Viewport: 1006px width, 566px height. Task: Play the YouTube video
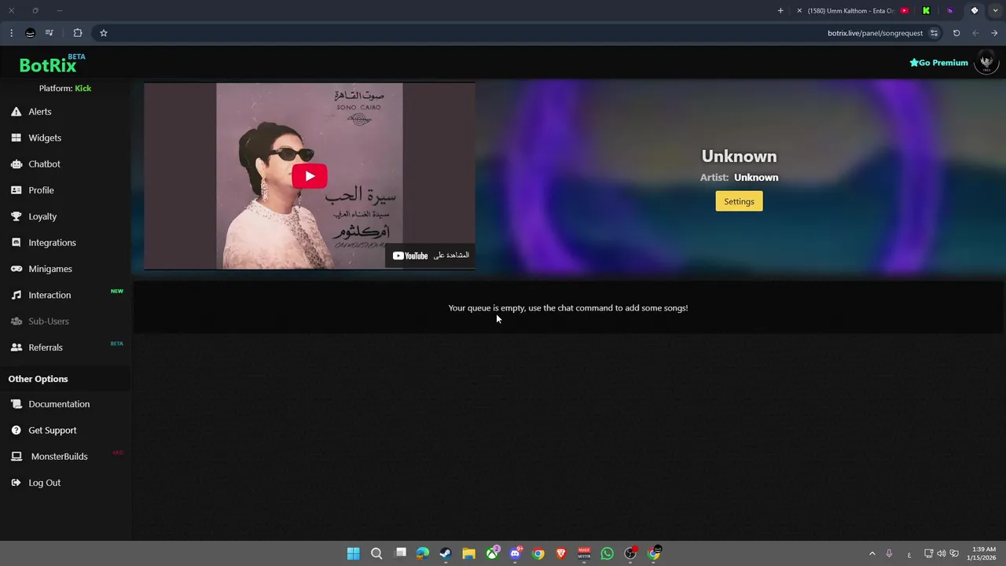click(310, 176)
